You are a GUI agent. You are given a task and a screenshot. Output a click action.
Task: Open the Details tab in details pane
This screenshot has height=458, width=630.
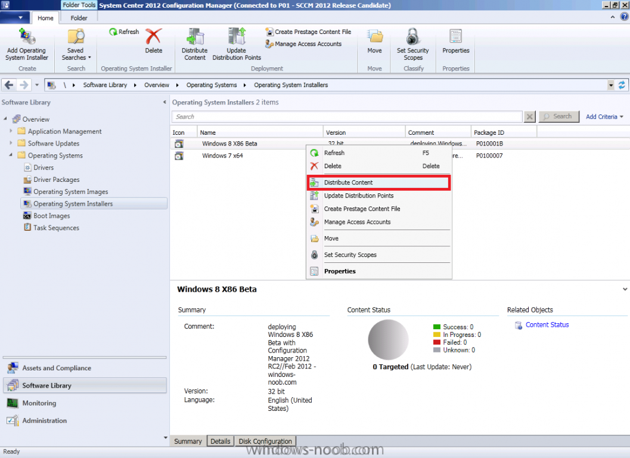click(221, 441)
